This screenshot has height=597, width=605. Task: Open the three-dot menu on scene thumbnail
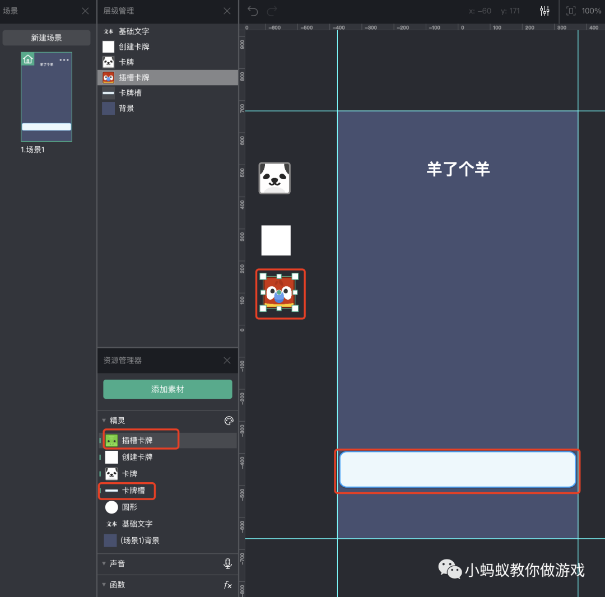64,60
